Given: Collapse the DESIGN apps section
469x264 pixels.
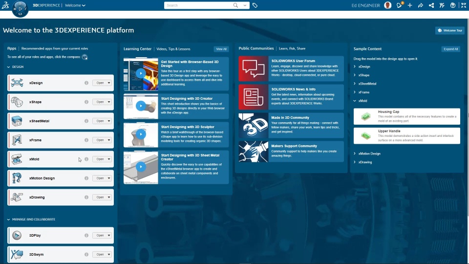Looking at the screenshot, I should pos(8,67).
